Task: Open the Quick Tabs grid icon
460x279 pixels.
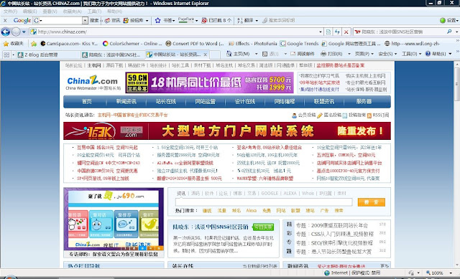Action: (x=6, y=55)
